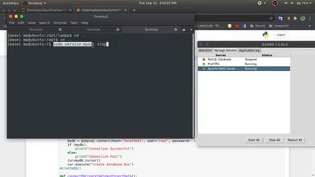
Task: Click the Stop All button
Action: click(x=274, y=140)
